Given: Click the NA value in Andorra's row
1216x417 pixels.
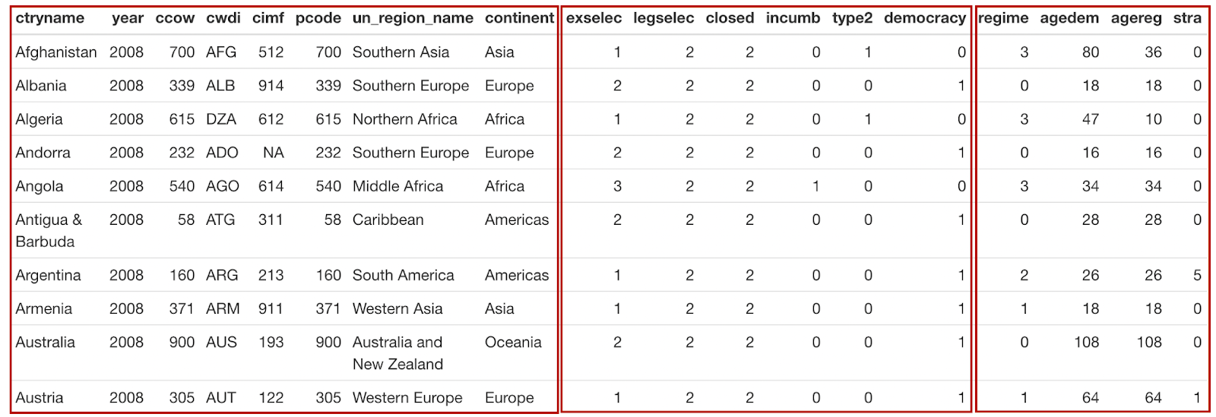Looking at the screenshot, I should click(273, 153).
